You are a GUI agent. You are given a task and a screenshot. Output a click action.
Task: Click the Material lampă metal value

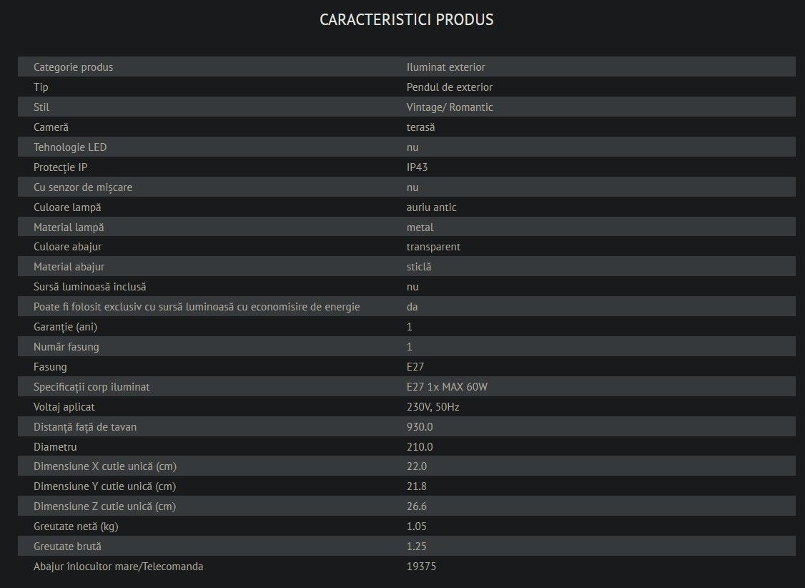(420, 227)
